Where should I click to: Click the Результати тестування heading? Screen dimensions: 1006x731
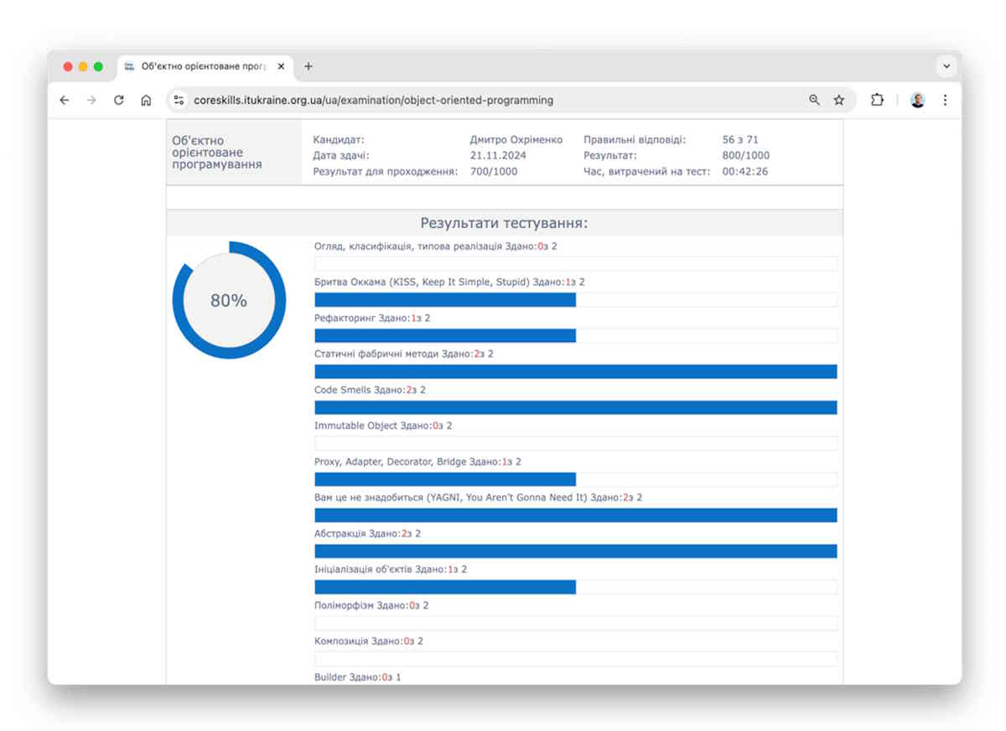(504, 223)
